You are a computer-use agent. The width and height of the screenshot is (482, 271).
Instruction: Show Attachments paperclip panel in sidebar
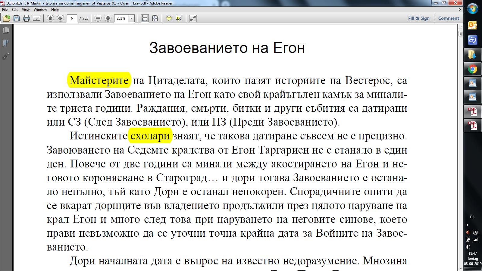pyautogui.click(x=6, y=56)
